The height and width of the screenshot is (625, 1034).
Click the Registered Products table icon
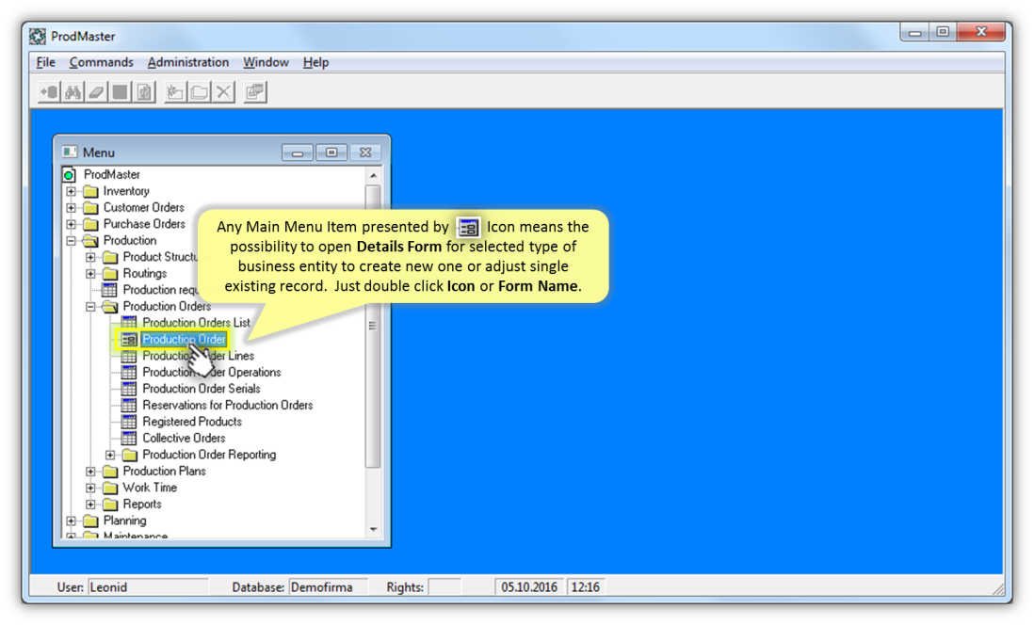[x=129, y=422]
